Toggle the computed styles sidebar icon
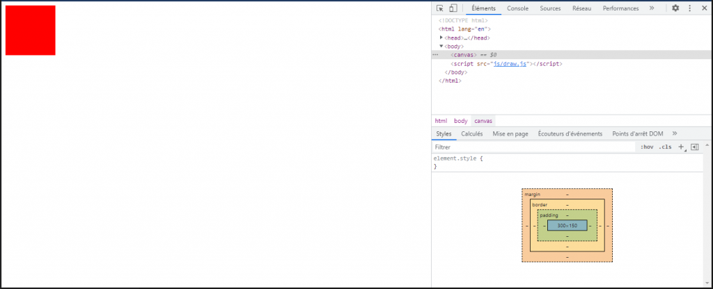The image size is (713, 289). click(694, 147)
